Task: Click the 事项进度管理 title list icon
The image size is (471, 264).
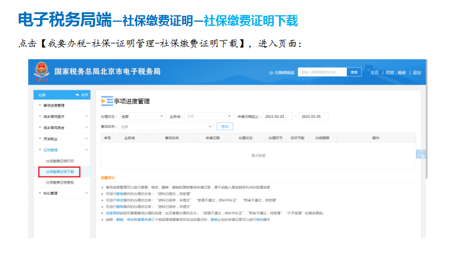Action: tap(107, 101)
